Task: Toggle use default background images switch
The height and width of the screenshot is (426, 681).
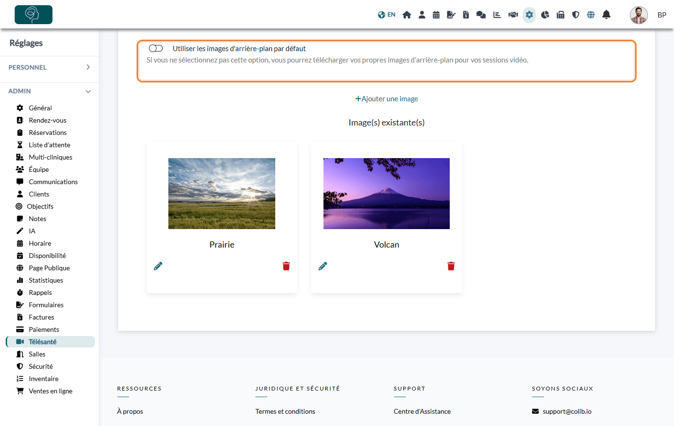Action: 156,48
